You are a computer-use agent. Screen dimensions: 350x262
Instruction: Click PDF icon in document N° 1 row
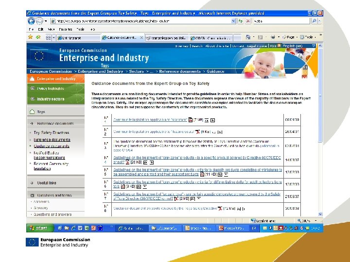191,120
